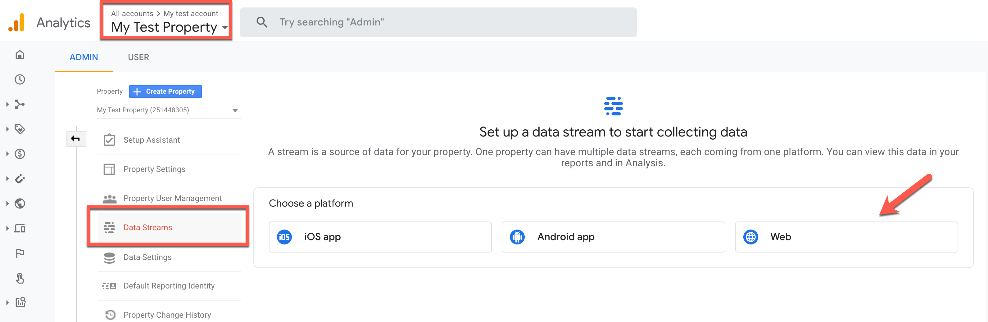The width and height of the screenshot is (988, 322).
Task: Open the Tech devices icon
Action: click(x=20, y=228)
